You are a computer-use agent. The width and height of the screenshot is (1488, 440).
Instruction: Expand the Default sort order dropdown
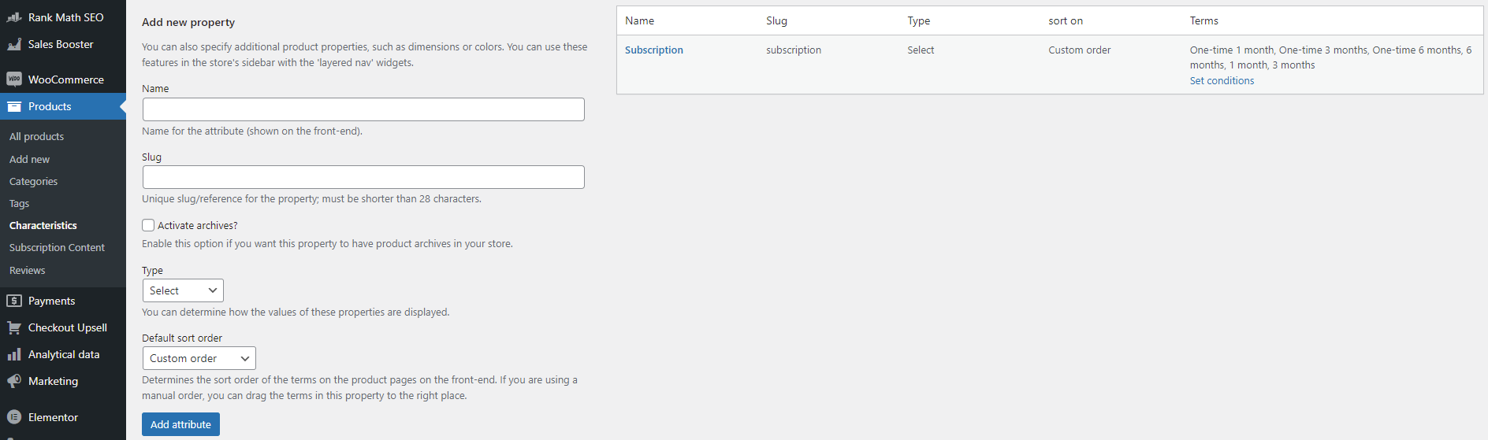pyautogui.click(x=199, y=358)
